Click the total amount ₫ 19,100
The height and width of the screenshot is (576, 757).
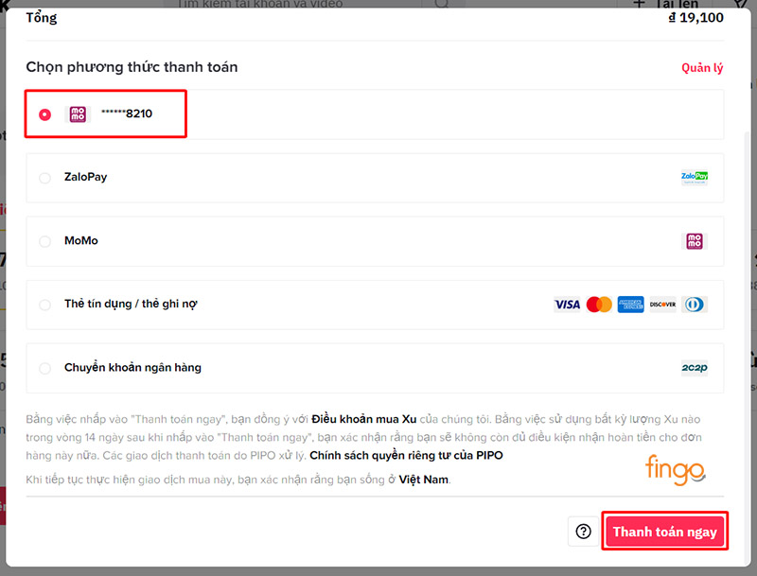(x=695, y=18)
